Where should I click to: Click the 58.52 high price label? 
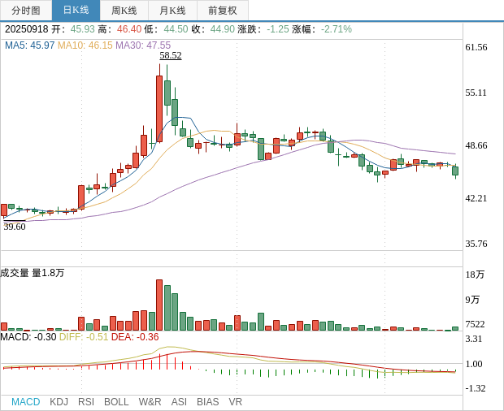[171, 55]
